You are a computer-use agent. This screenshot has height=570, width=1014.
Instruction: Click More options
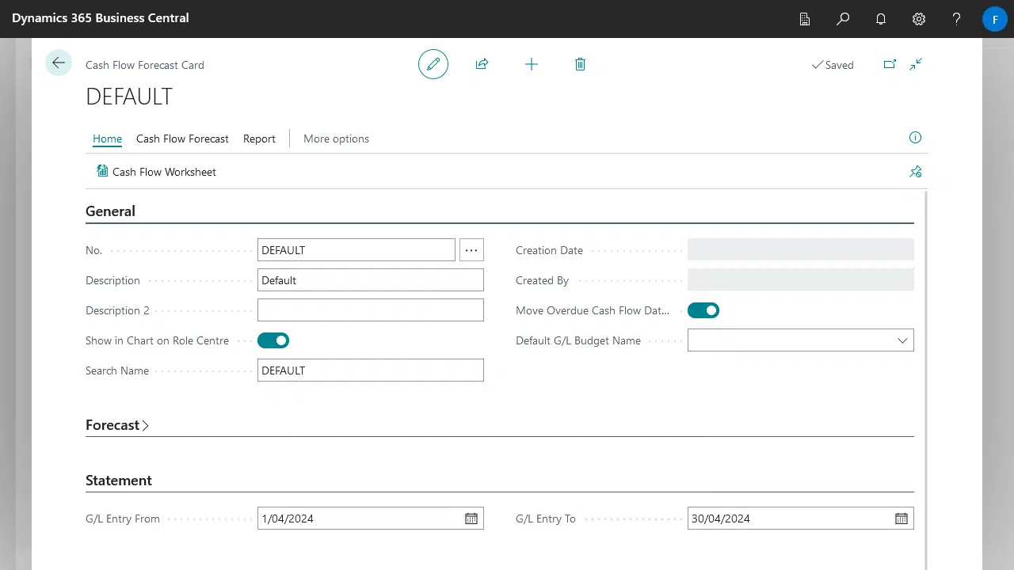[x=336, y=139]
